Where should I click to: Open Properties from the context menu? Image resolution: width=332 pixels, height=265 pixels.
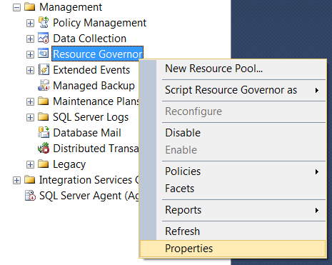point(233,249)
